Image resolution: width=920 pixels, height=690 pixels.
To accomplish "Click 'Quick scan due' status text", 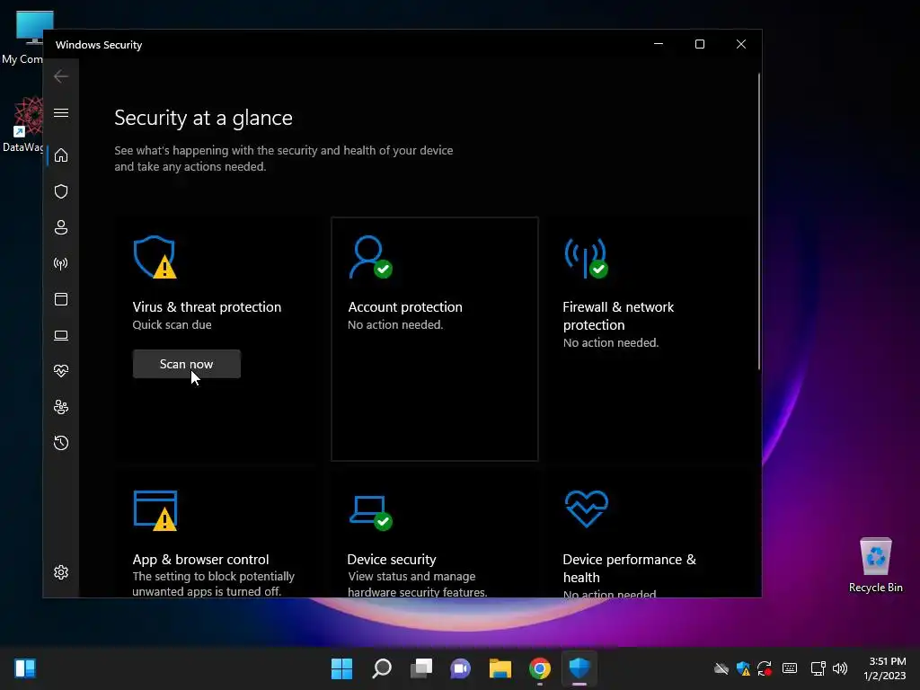I will point(172,324).
